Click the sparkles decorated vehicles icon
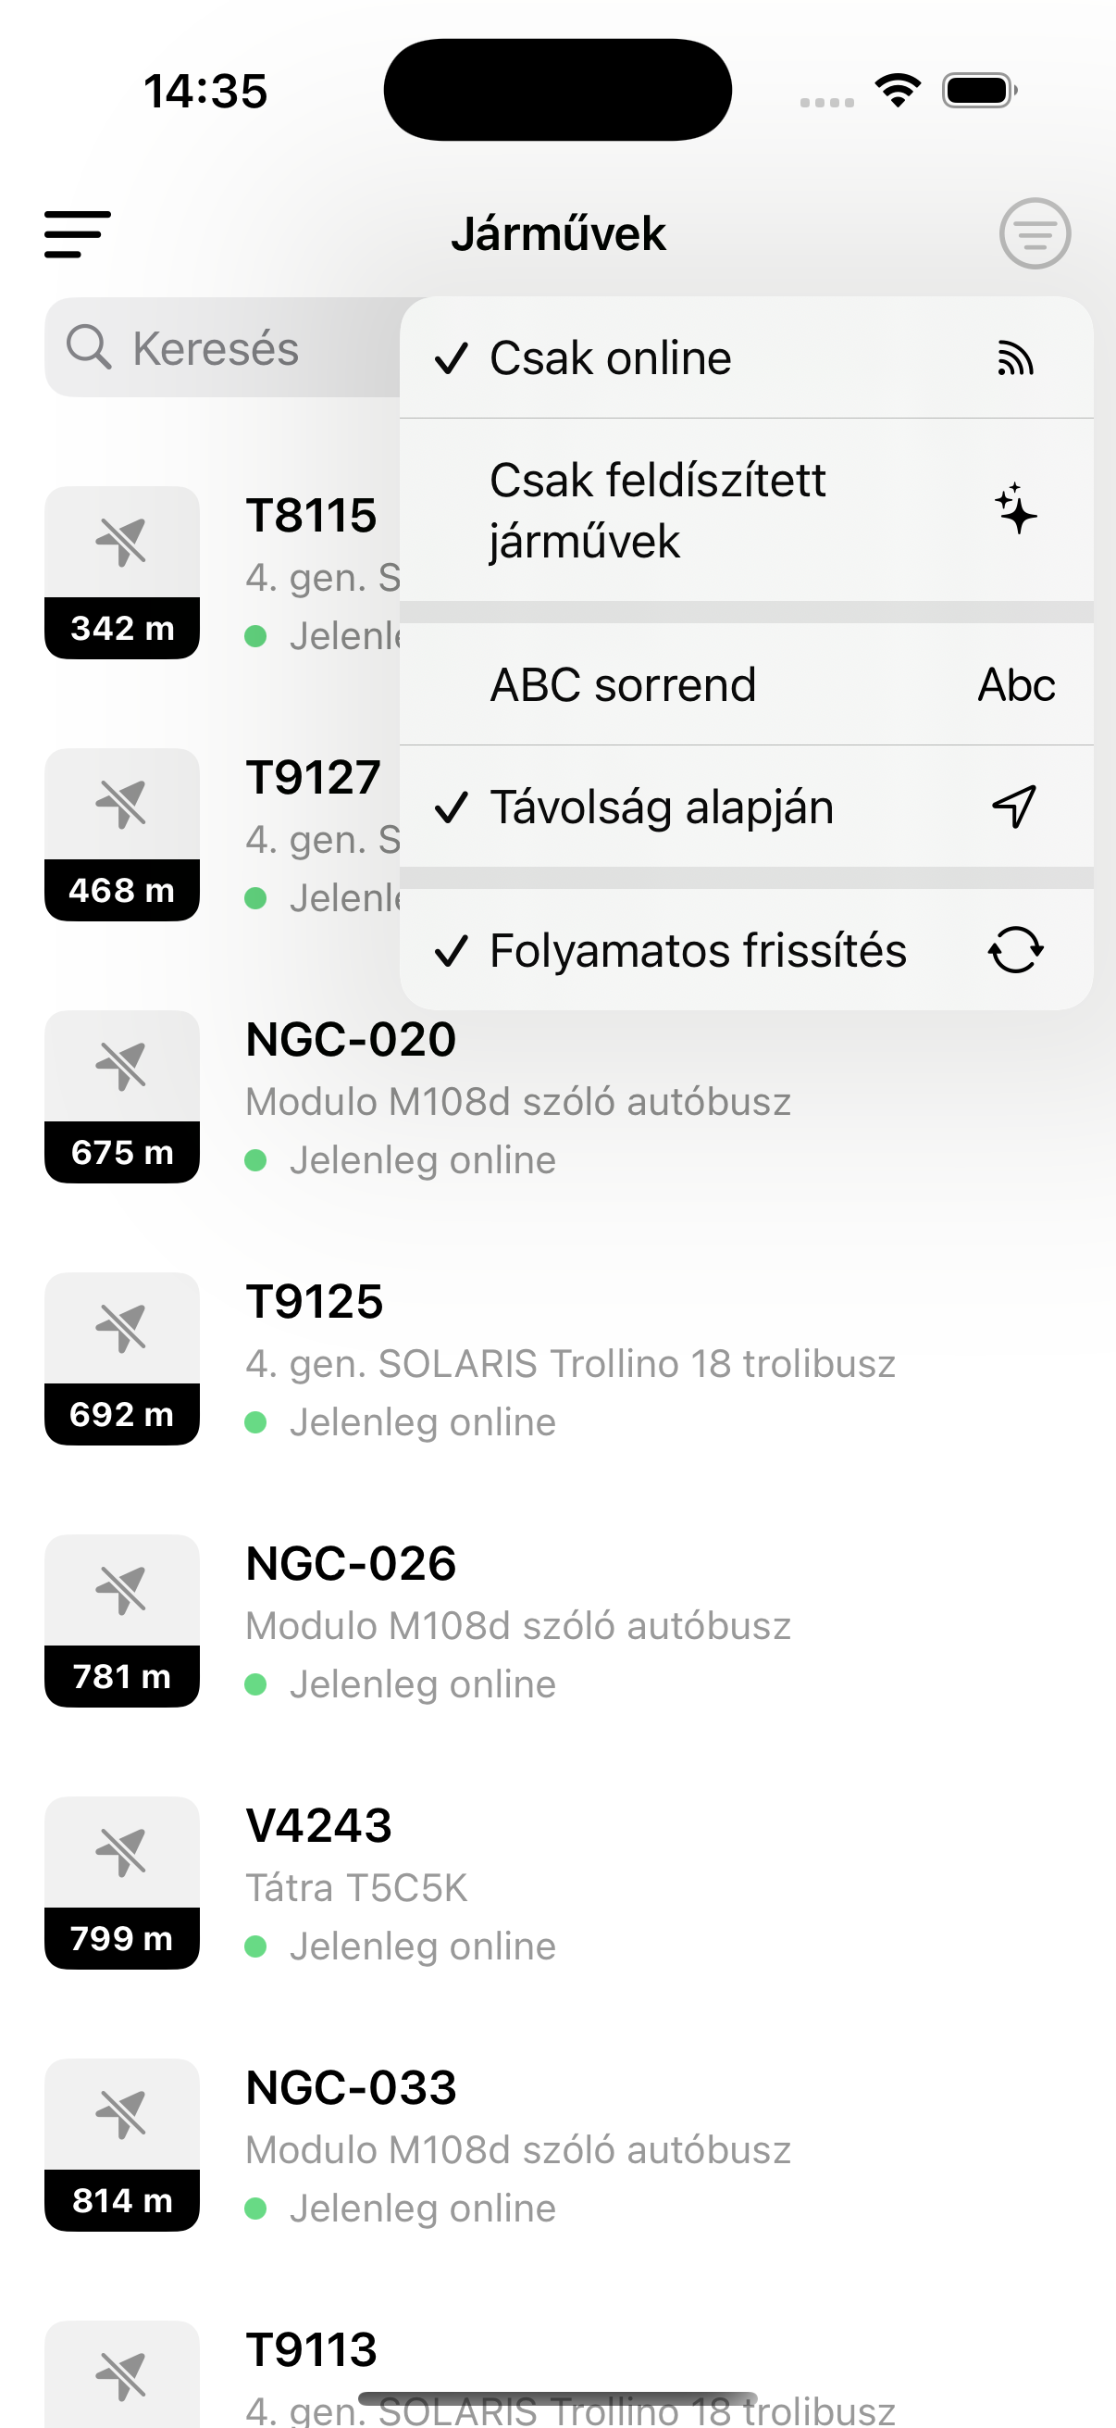 pos(1015,510)
